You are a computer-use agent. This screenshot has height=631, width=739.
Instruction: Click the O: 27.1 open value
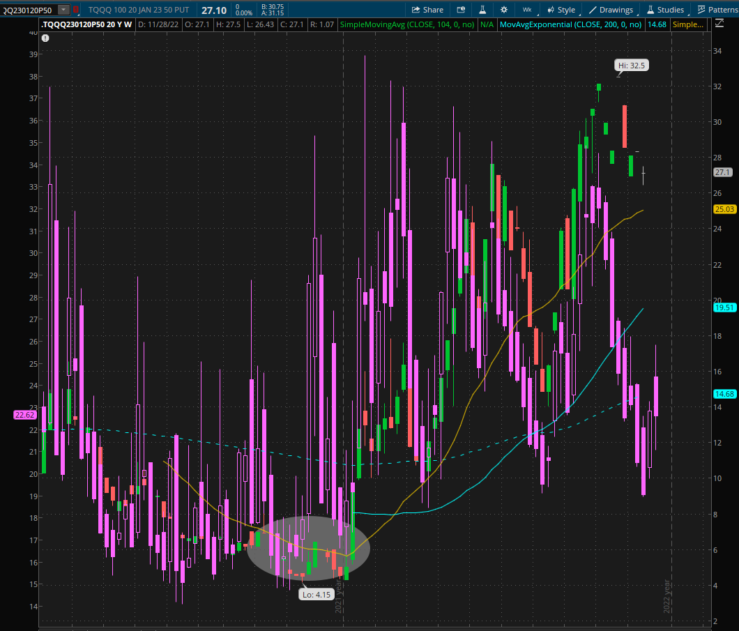(x=197, y=24)
